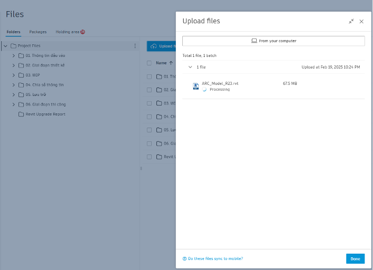Expand 04. Chia sẻ thông tin folder
Screen dimensions: 373x270
coord(14,85)
